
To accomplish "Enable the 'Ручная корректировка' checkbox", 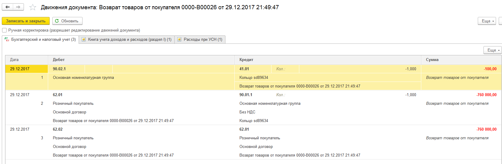I will (4, 30).
